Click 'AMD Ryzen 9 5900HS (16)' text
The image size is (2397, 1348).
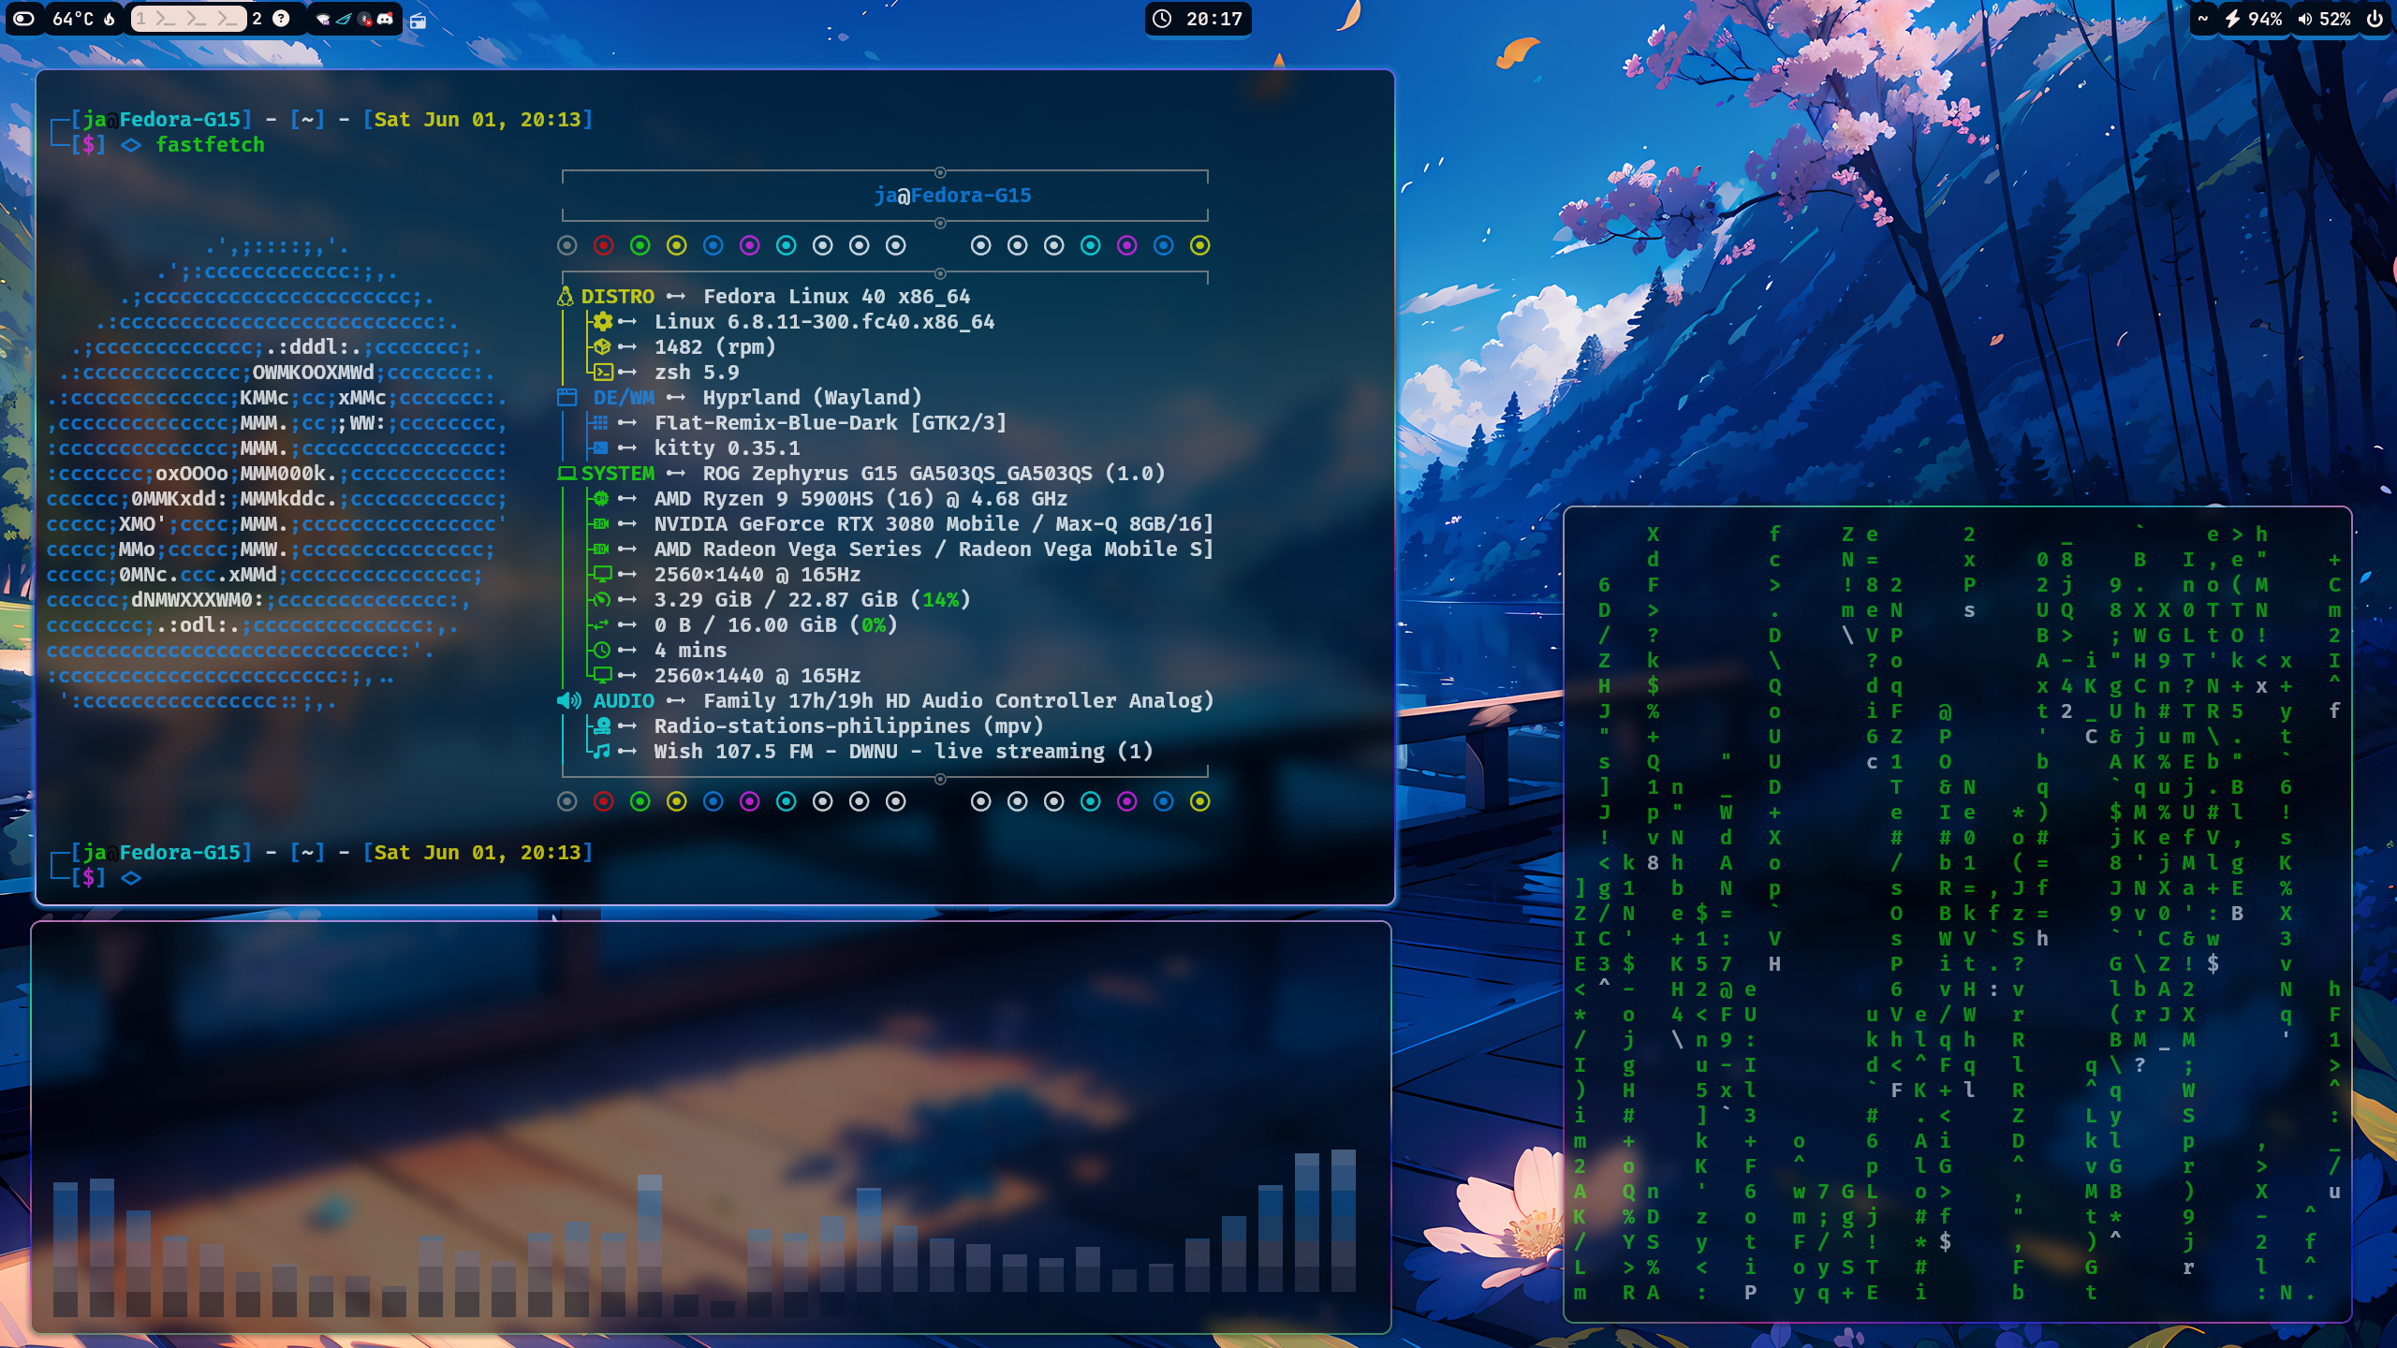coord(794,498)
